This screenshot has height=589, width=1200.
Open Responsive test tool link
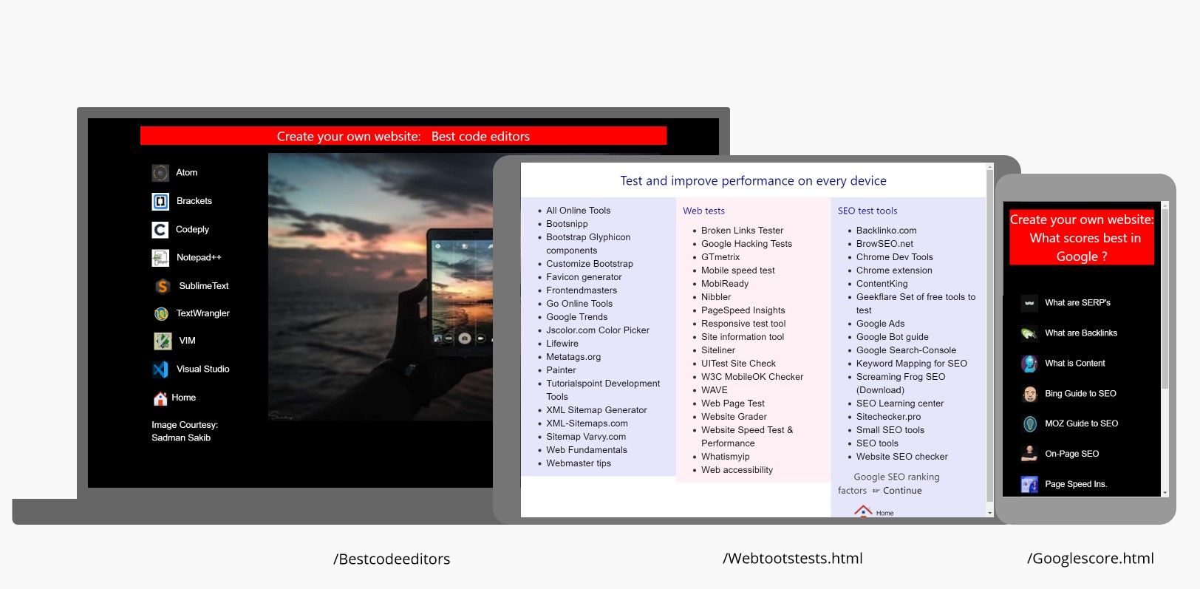point(743,324)
